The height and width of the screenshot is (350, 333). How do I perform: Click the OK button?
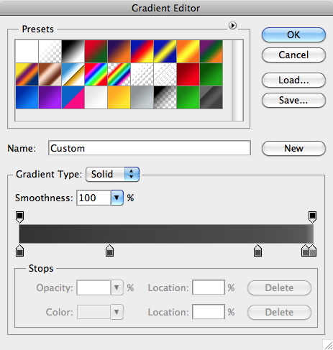[293, 35]
